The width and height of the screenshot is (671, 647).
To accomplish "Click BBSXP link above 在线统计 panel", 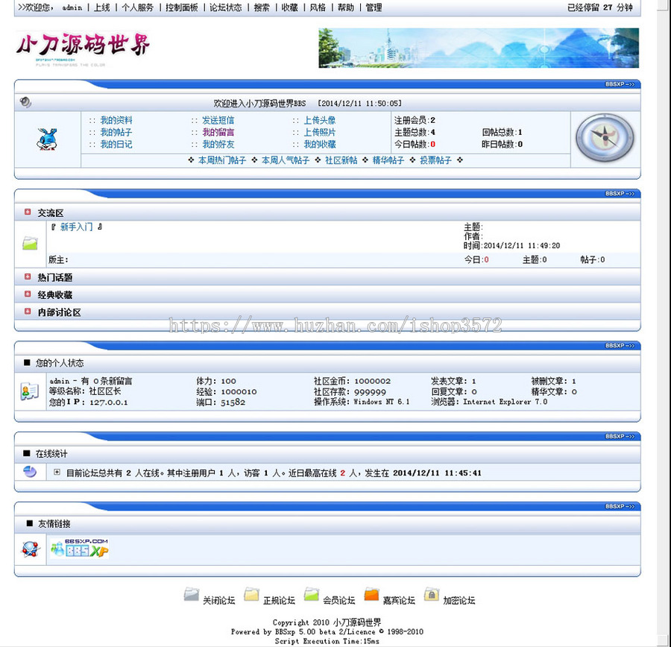I will [620, 436].
